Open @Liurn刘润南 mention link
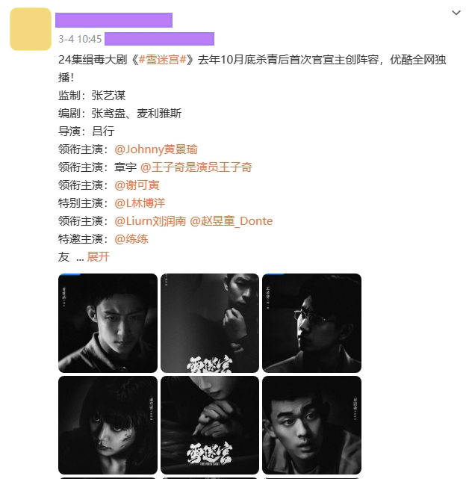 click(x=150, y=221)
